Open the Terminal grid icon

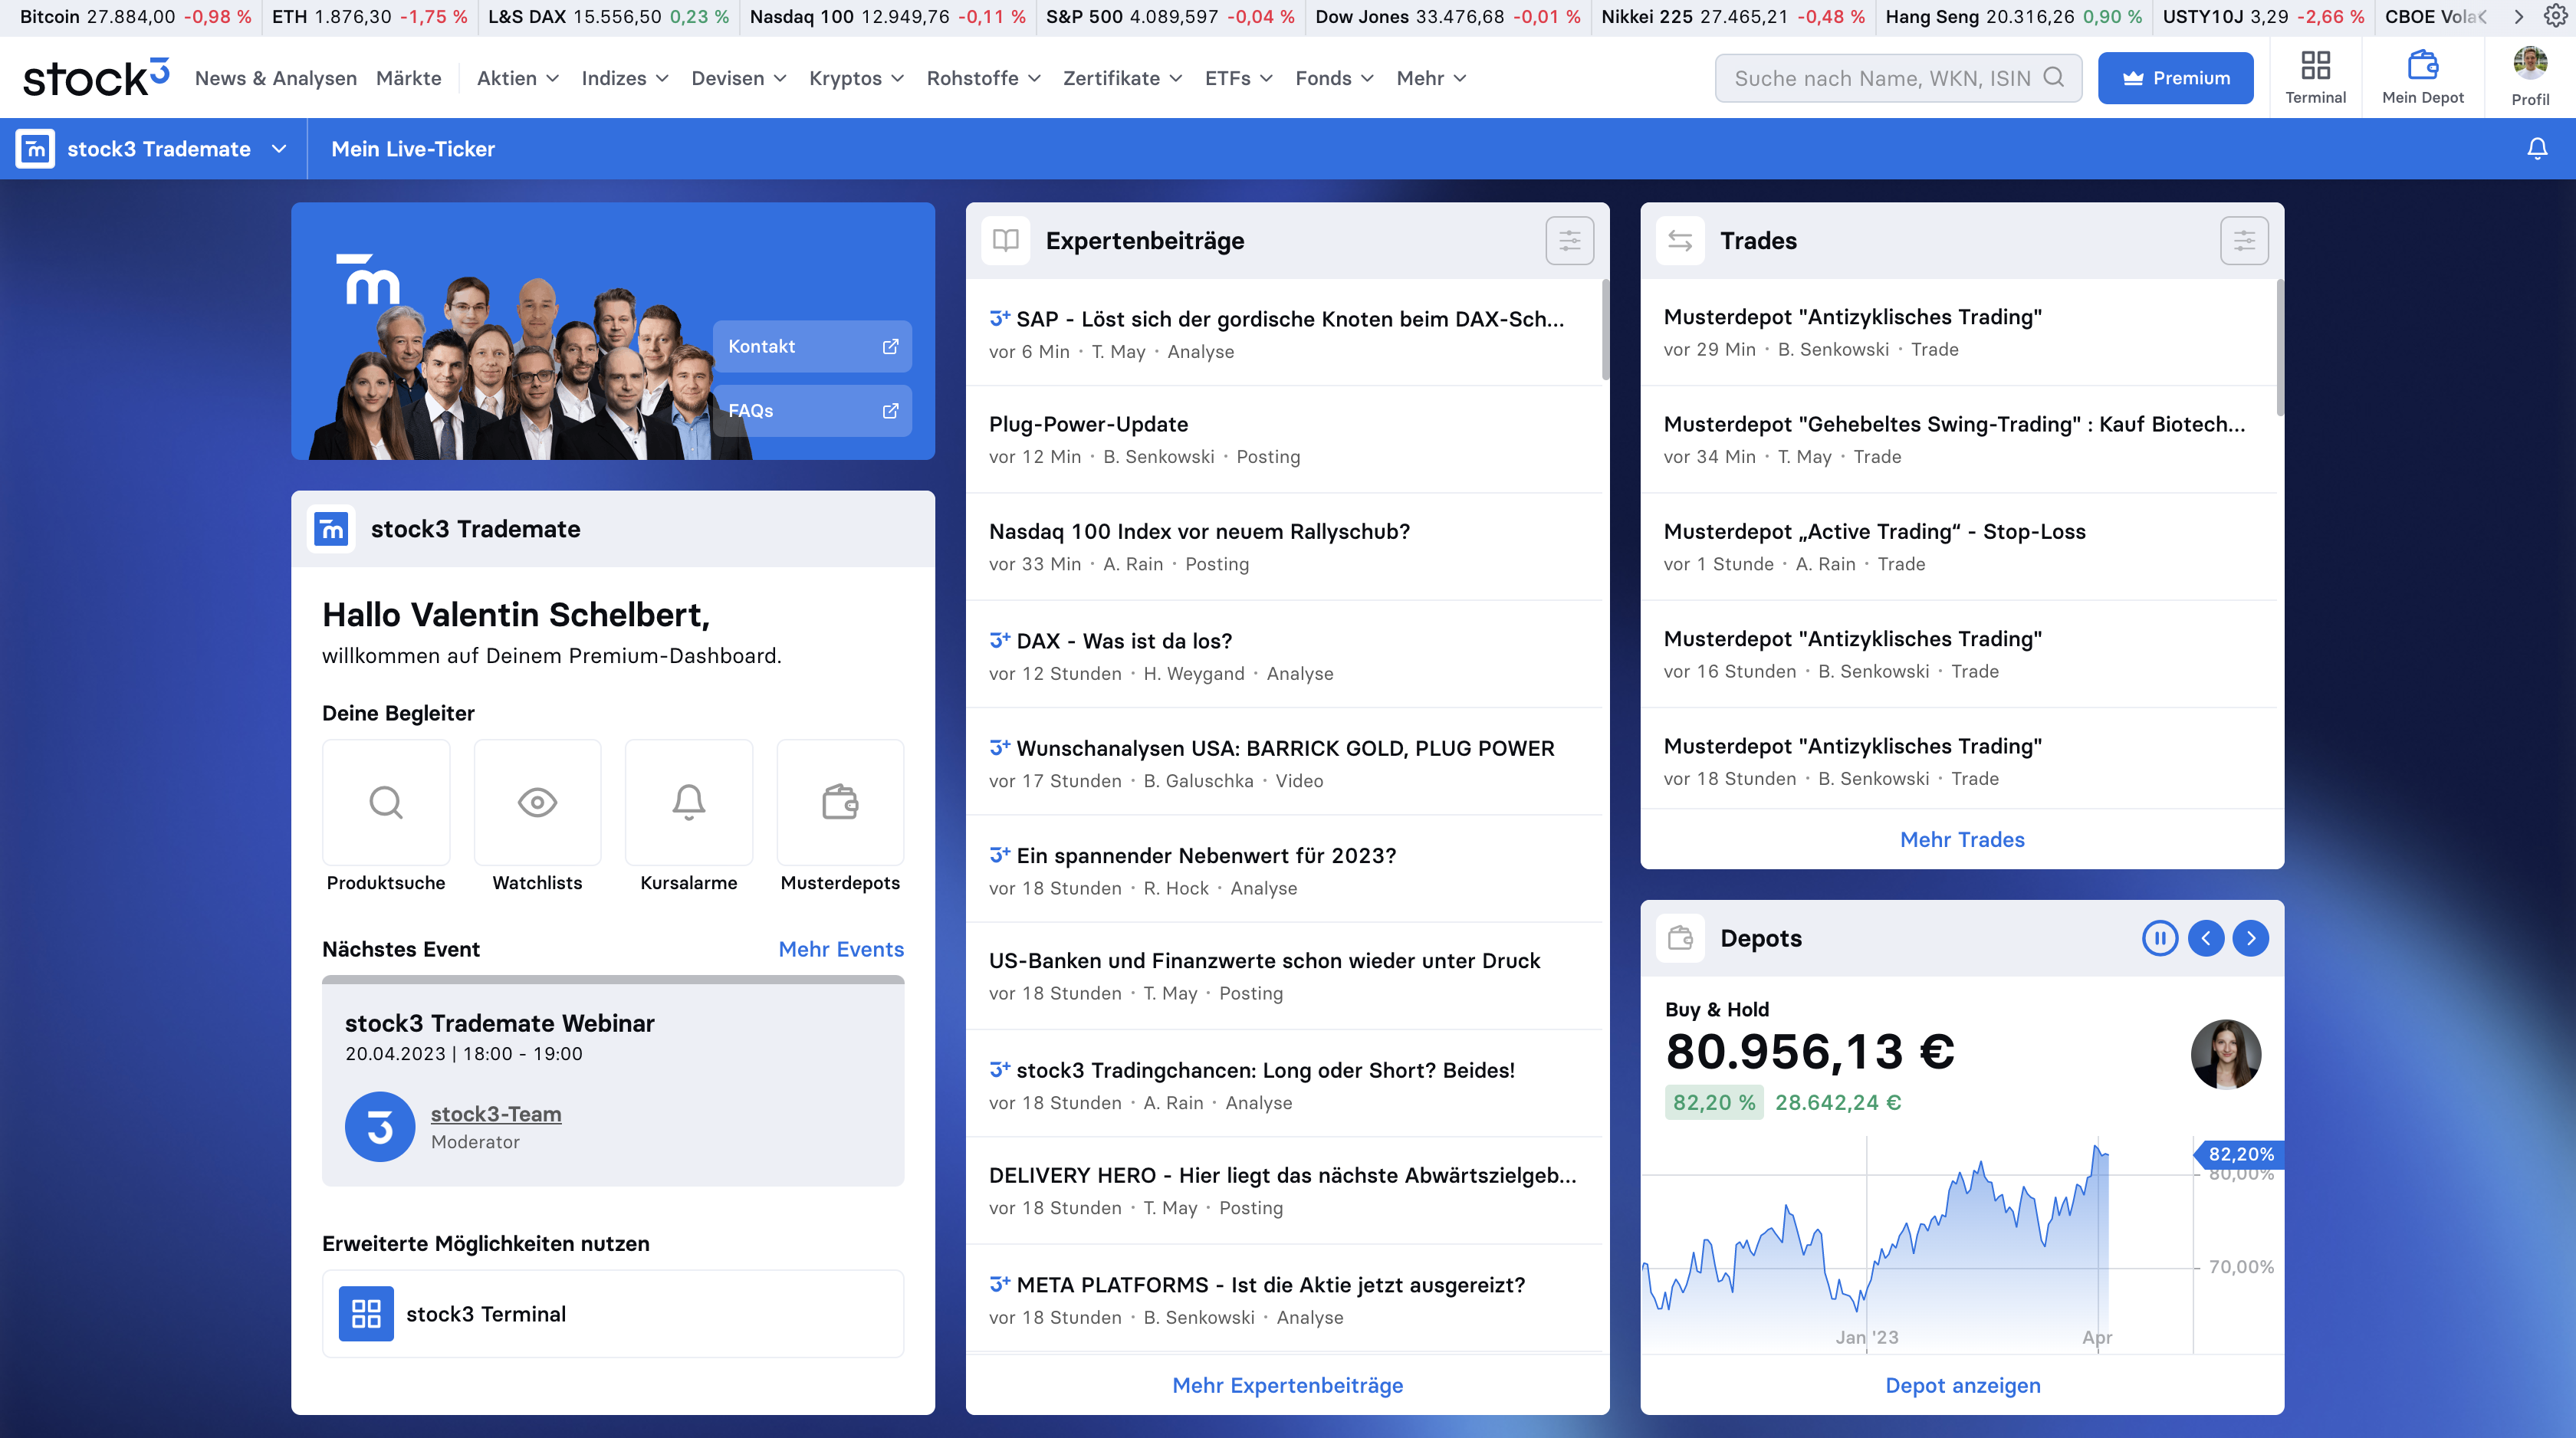(2315, 66)
